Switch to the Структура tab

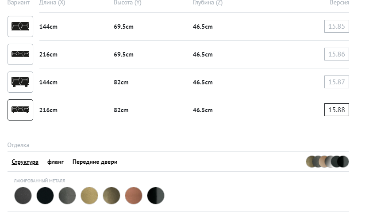25,162
